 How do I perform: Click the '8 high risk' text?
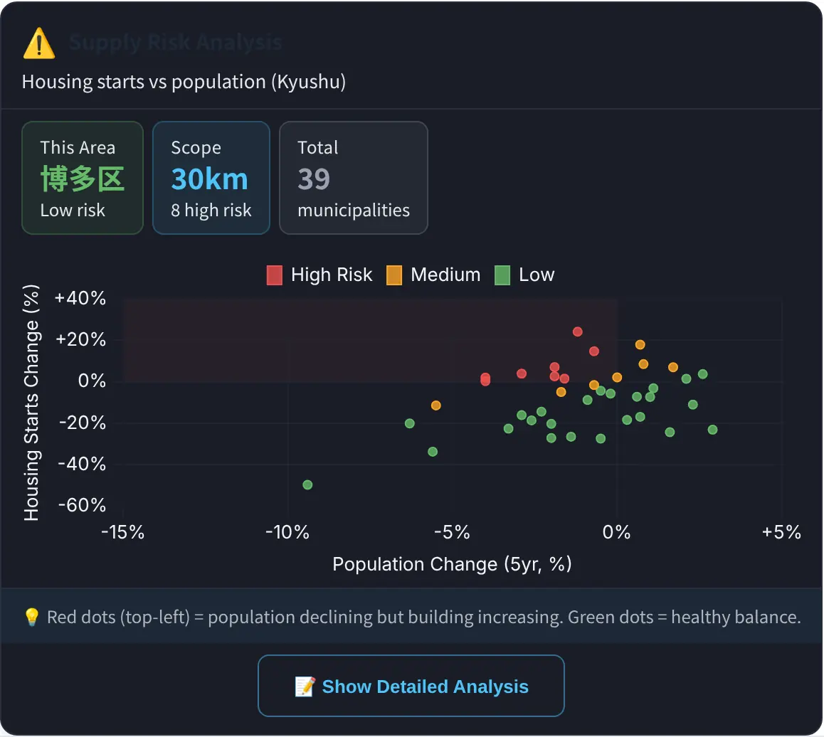pyautogui.click(x=211, y=210)
